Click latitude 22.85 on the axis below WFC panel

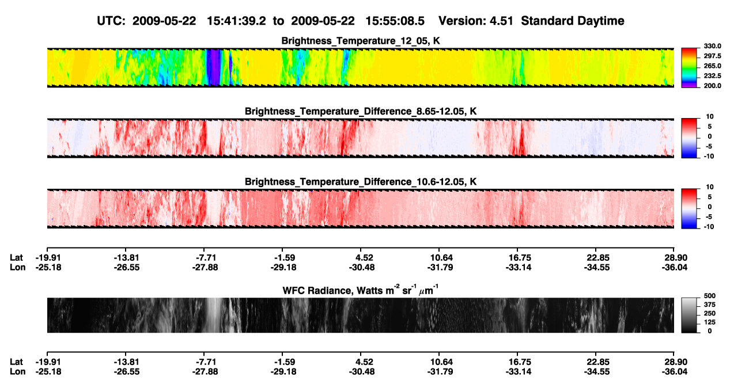tap(596, 362)
